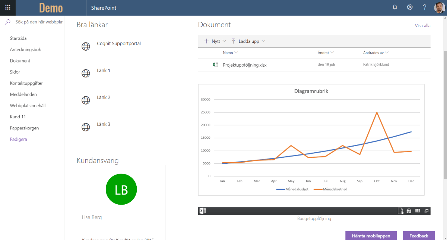Click the globe icon next to Länk 1
This screenshot has width=447, height=240.
(86, 73)
